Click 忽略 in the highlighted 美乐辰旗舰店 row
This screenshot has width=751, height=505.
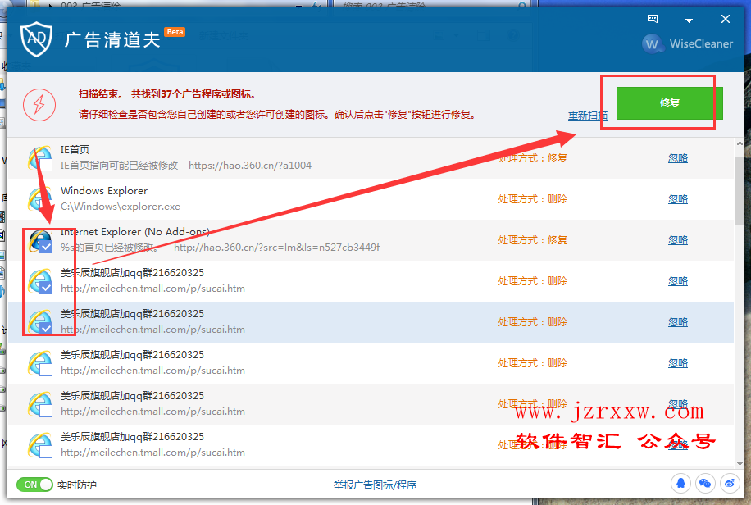(678, 322)
